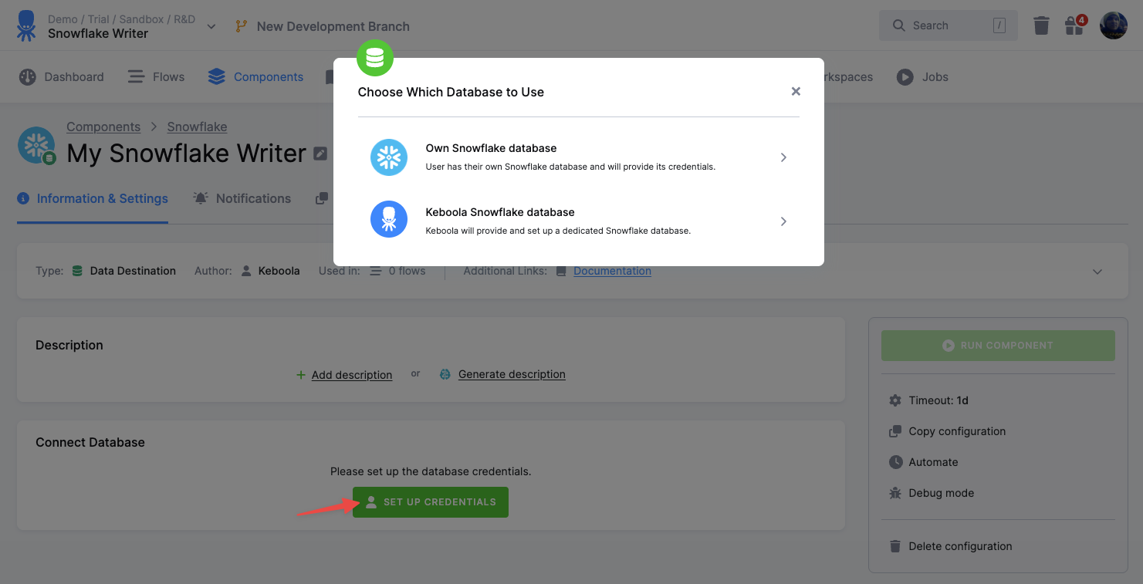Click the Run Component button
This screenshot has width=1143, height=584.
point(998,346)
